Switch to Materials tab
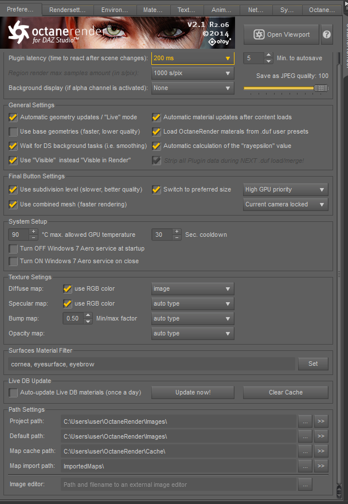This screenshot has width=348, height=504. coord(153,10)
